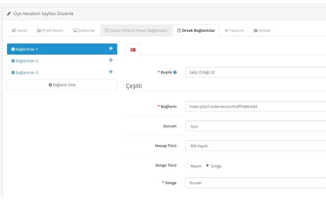Choose the Resim radio option

pos(187,165)
